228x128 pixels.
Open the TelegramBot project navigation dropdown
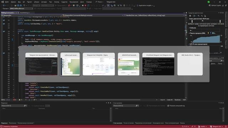coord(31,15)
